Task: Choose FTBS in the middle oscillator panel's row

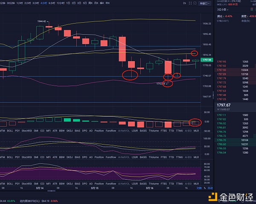Action: [164, 157]
